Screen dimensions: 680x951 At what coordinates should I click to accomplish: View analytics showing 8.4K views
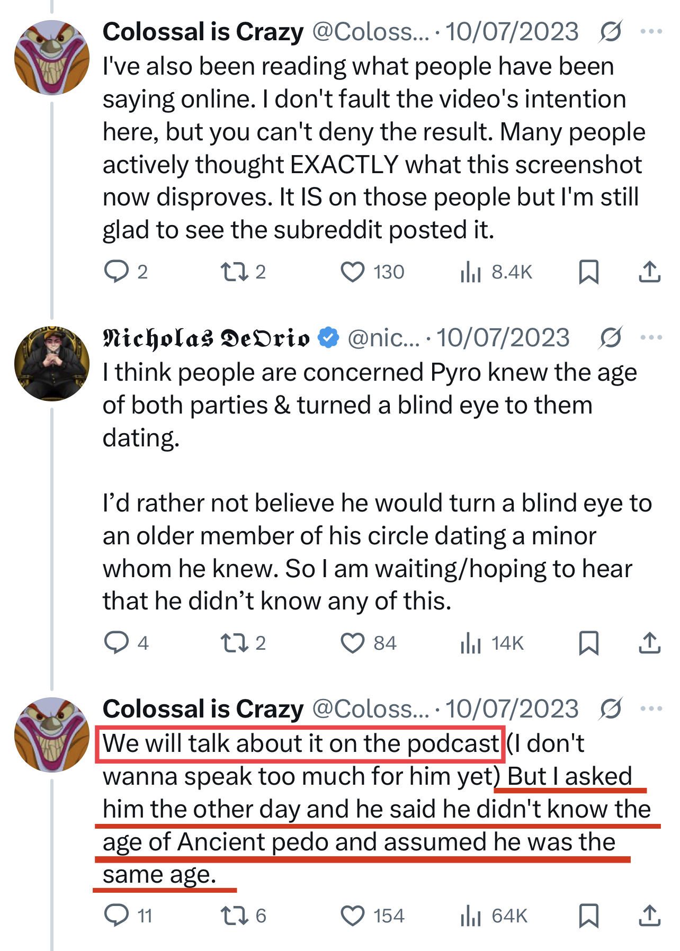click(x=470, y=272)
